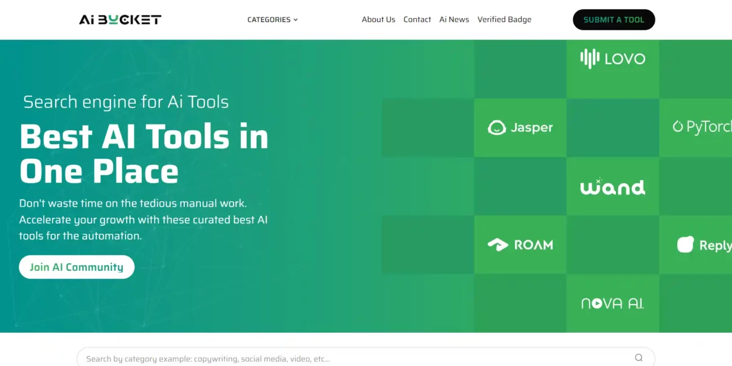The height and width of the screenshot is (366, 732).
Task: Click the search magnifier icon
Action: [639, 358]
